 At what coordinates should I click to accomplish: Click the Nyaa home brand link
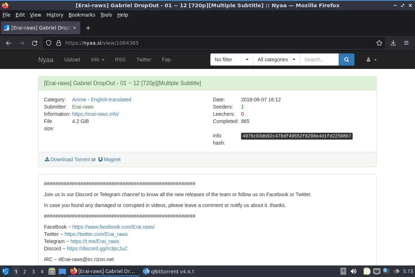tap(45, 60)
